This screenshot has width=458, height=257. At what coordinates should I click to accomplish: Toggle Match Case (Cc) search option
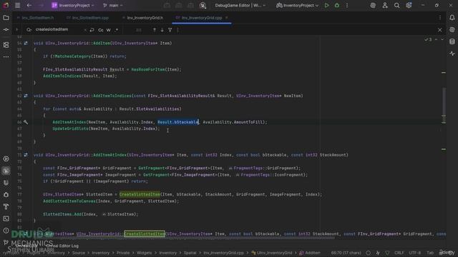[101, 30]
